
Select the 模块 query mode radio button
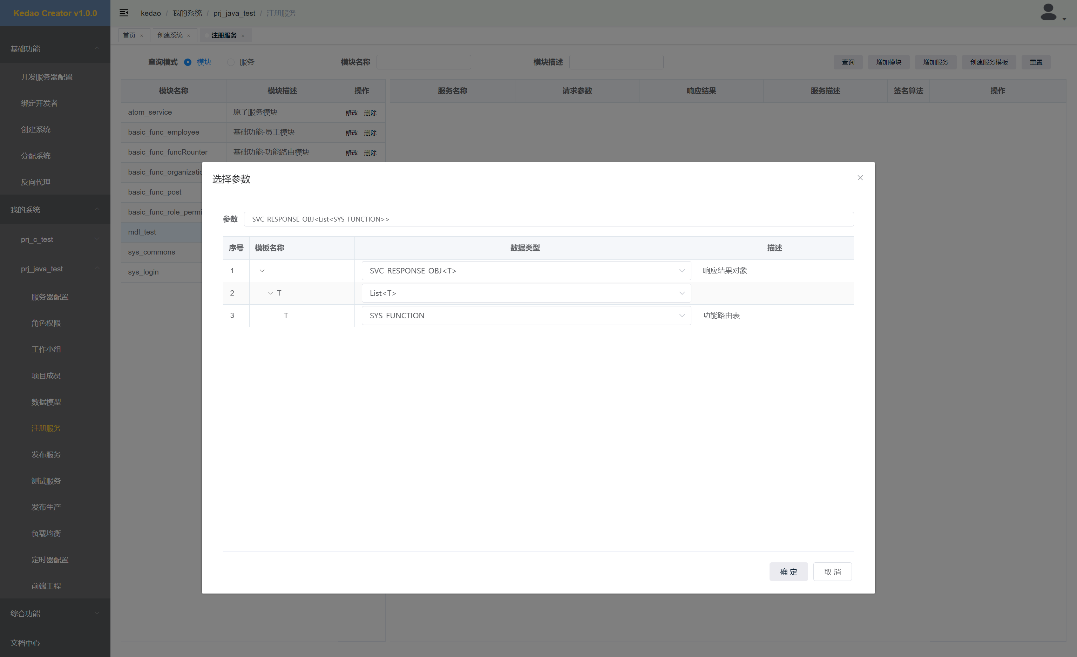(x=188, y=62)
